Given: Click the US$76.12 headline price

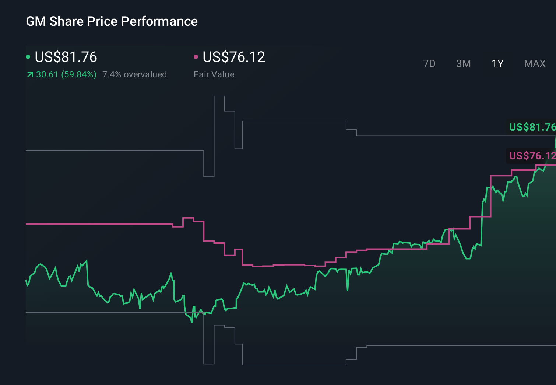Looking at the screenshot, I should pos(233,57).
